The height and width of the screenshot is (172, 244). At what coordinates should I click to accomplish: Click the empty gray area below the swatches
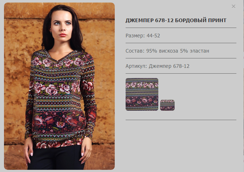[181, 145]
